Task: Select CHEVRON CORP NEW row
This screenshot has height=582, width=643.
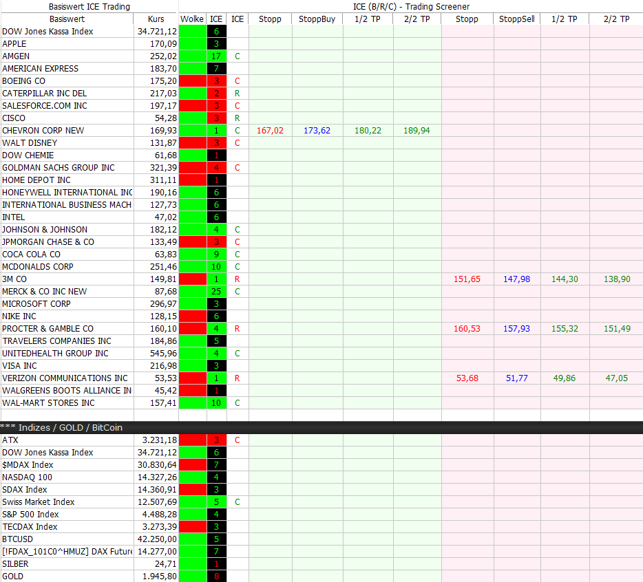Action: tap(43, 130)
